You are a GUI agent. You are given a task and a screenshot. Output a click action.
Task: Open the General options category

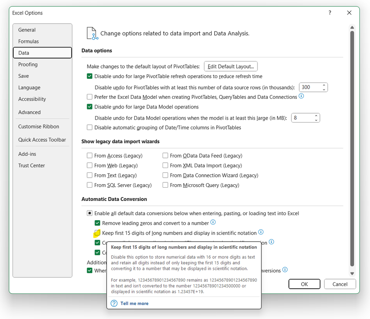click(x=43, y=30)
